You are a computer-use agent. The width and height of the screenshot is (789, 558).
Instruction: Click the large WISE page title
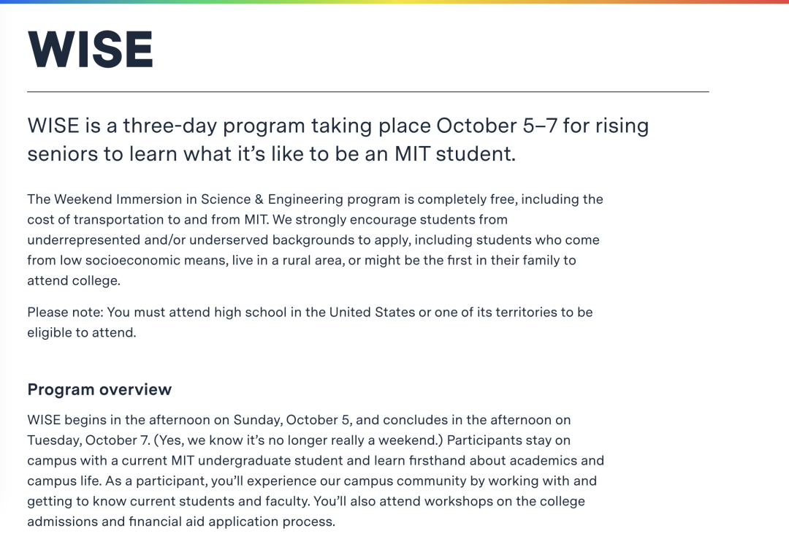[91, 50]
